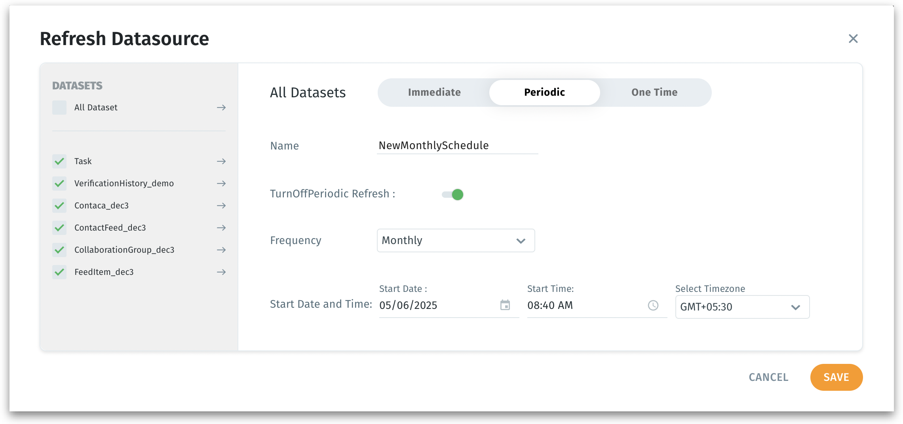Switch to the One Time tab
The width and height of the screenshot is (903, 424).
point(654,93)
